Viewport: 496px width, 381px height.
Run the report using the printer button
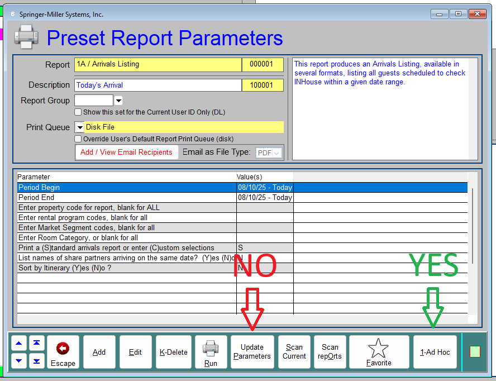coord(211,352)
